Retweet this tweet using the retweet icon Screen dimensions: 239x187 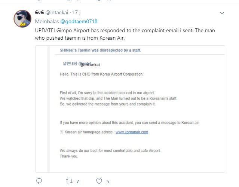(68, 181)
